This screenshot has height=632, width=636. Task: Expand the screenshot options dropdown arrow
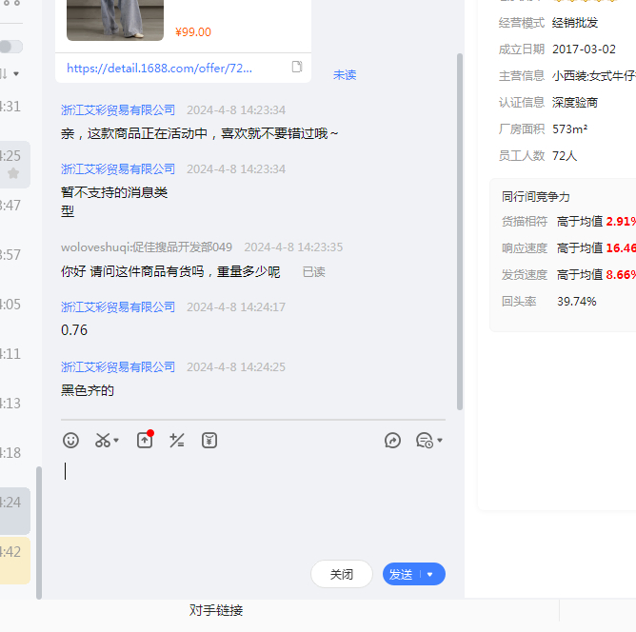pyautogui.click(x=116, y=441)
